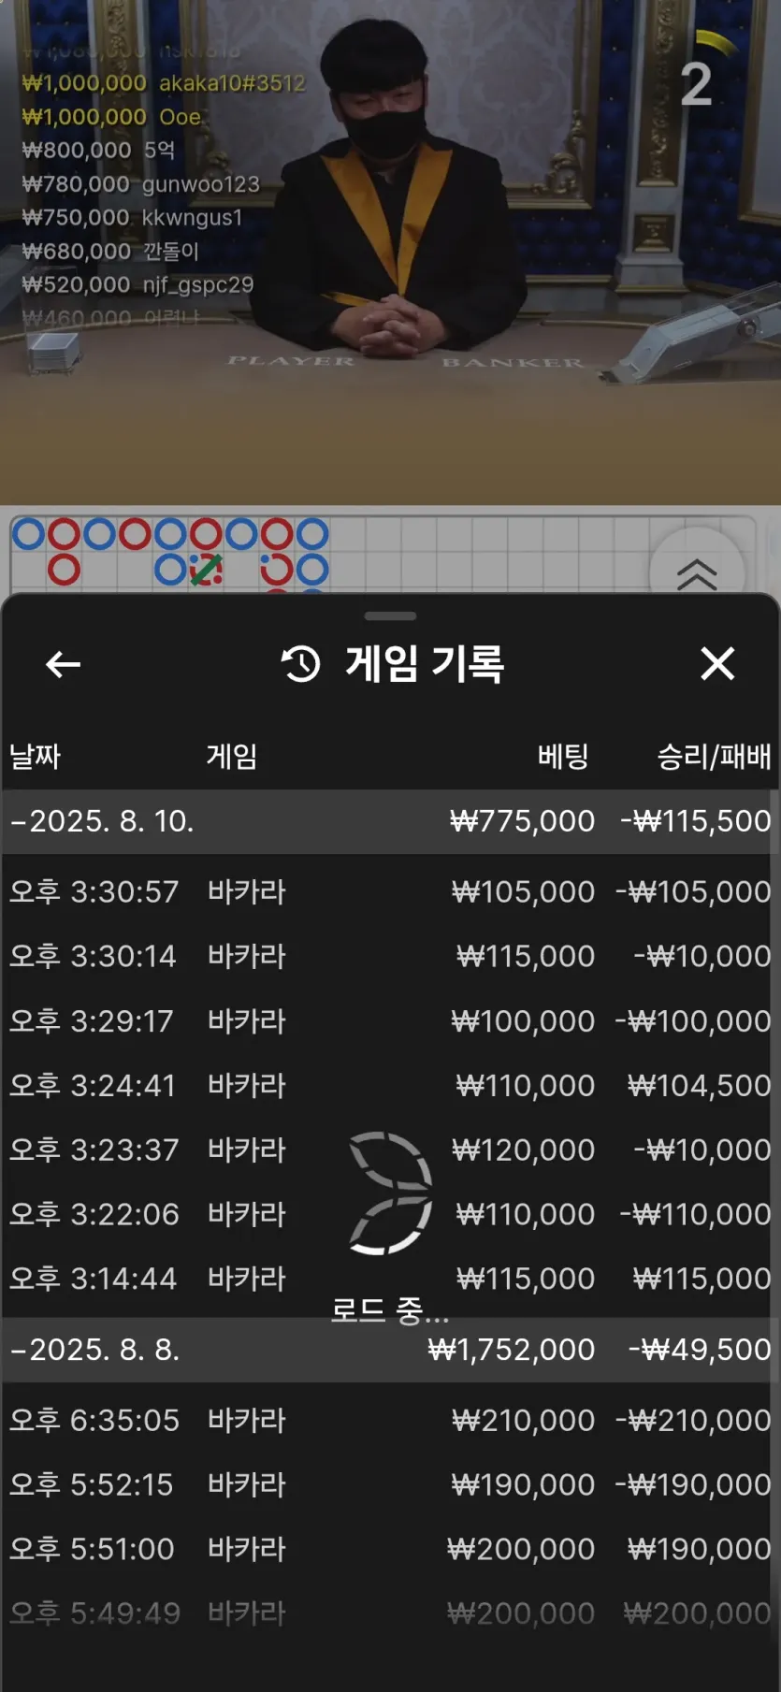This screenshot has height=1692, width=781.
Task: Open the 오후 3:14:44 baccarat record
Action: coord(389,1279)
